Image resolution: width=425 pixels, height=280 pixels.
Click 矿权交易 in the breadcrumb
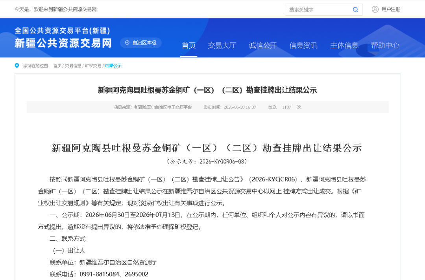click(x=93, y=66)
